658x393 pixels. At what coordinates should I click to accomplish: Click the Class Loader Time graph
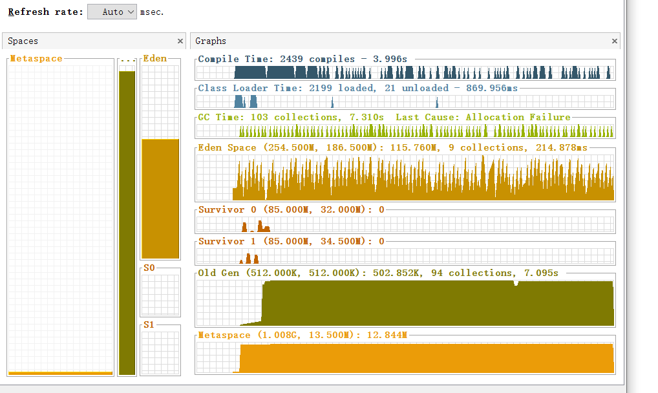(405, 101)
